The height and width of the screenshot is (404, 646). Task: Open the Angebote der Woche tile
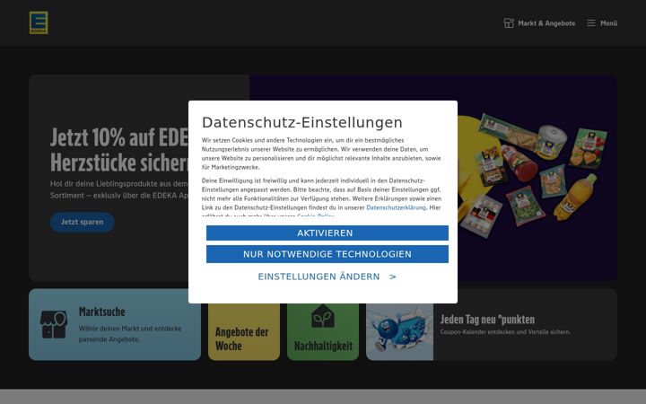244,332
